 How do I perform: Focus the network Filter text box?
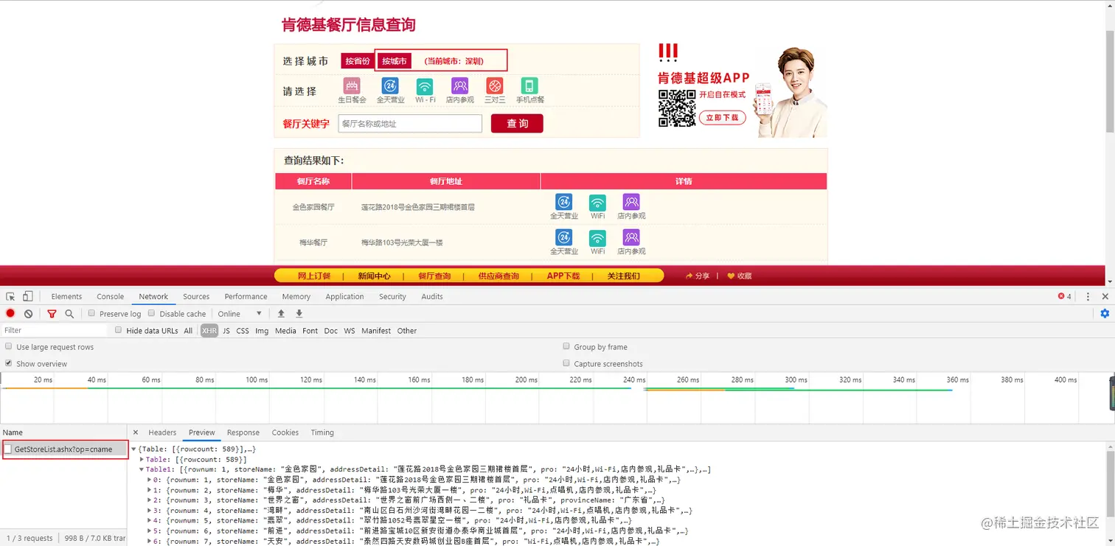[54, 330]
